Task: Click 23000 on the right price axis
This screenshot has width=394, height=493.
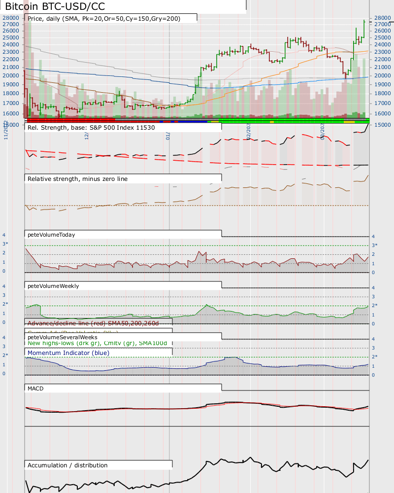Action: coord(382,52)
